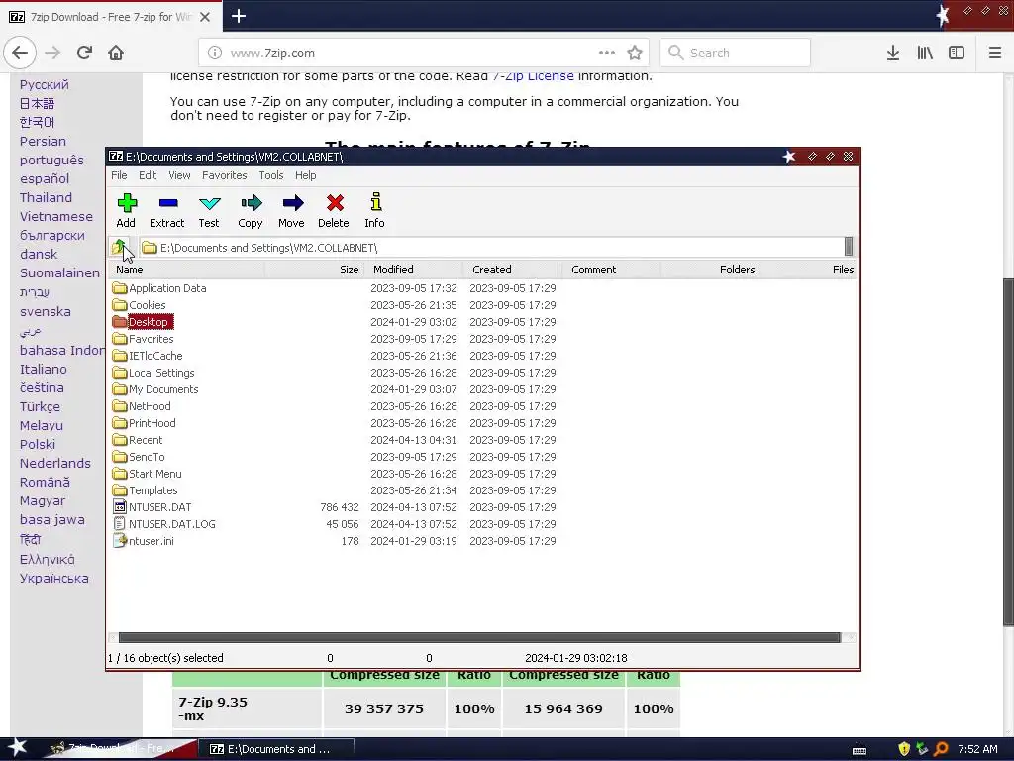
Task: Open the File menu in 7-Zip
Action: point(119,175)
